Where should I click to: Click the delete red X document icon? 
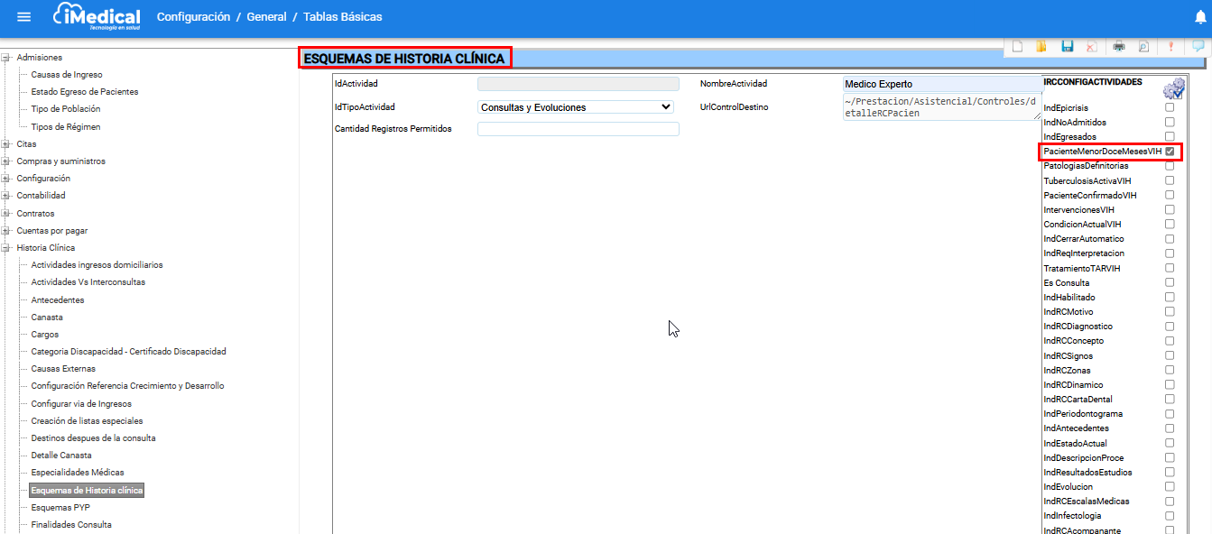pyautogui.click(x=1091, y=47)
